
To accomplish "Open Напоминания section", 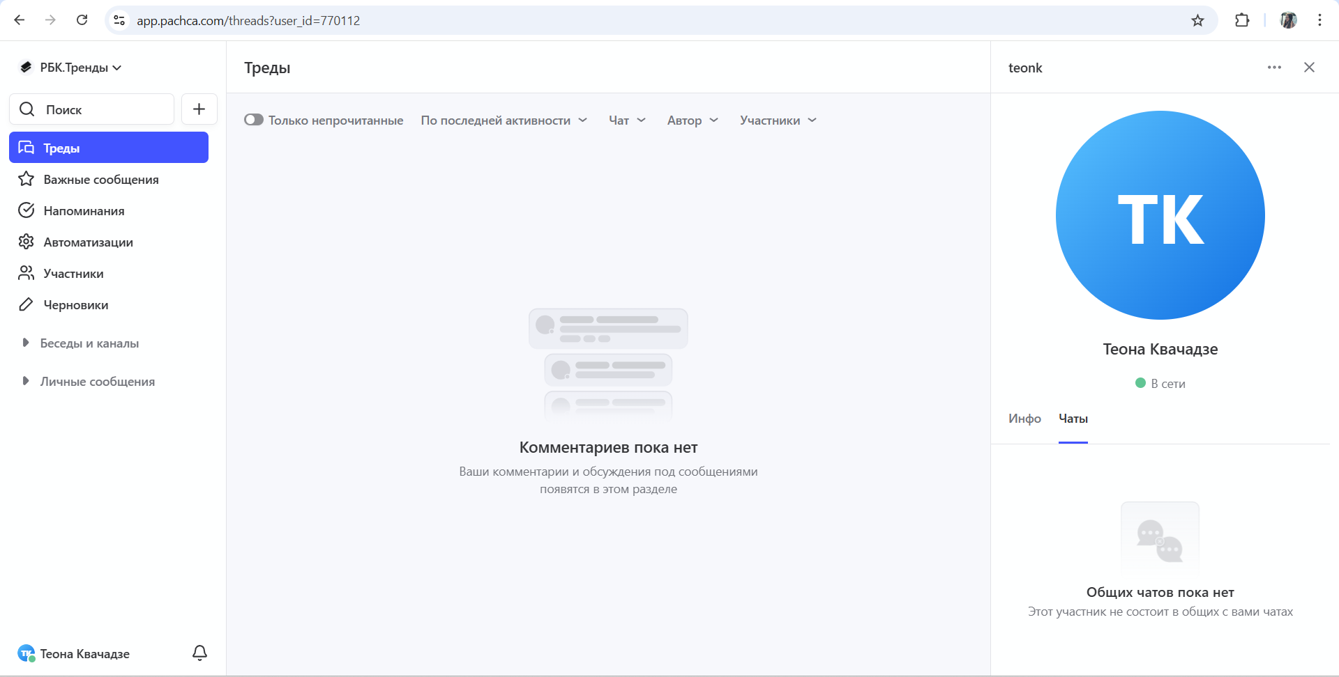I will [109, 210].
